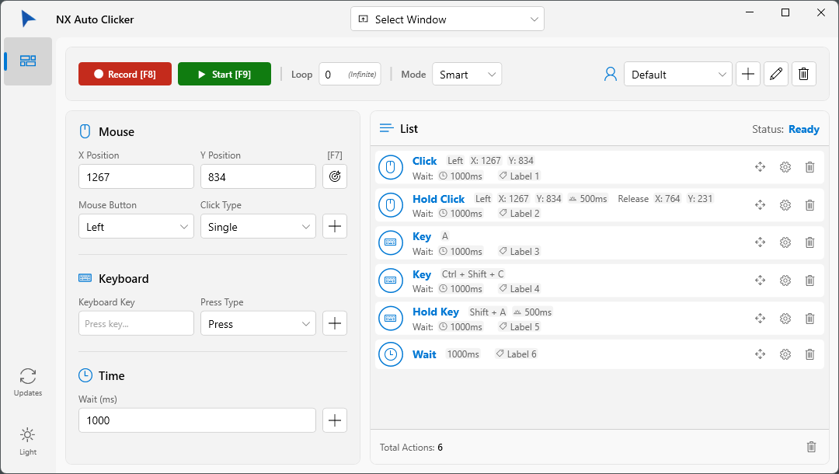This screenshot has width=839, height=474.
Task: Add mouse action with plus button
Action: [x=335, y=226]
